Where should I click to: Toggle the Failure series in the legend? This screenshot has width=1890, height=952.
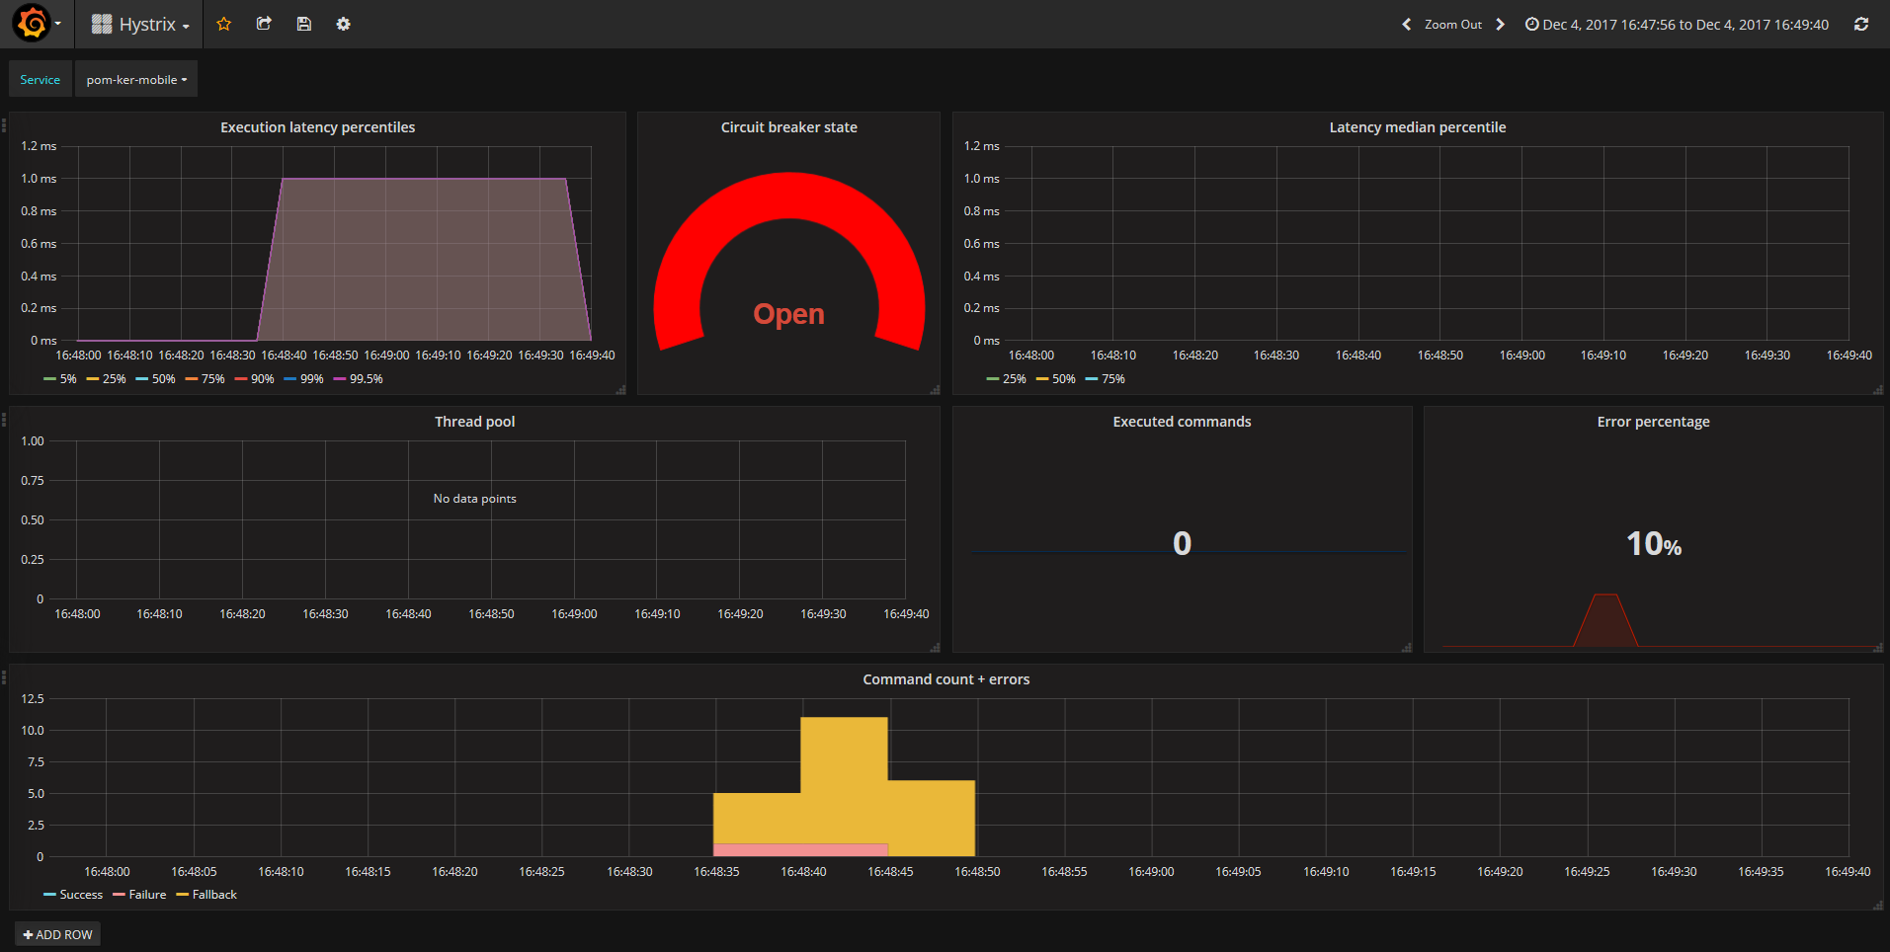tap(147, 895)
